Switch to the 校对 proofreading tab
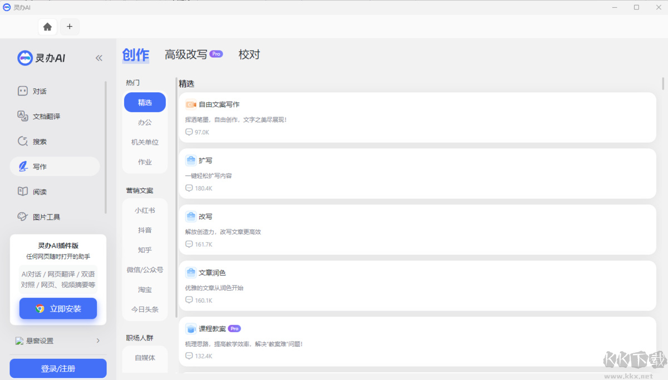Screen dimensions: 668x380 [249, 54]
